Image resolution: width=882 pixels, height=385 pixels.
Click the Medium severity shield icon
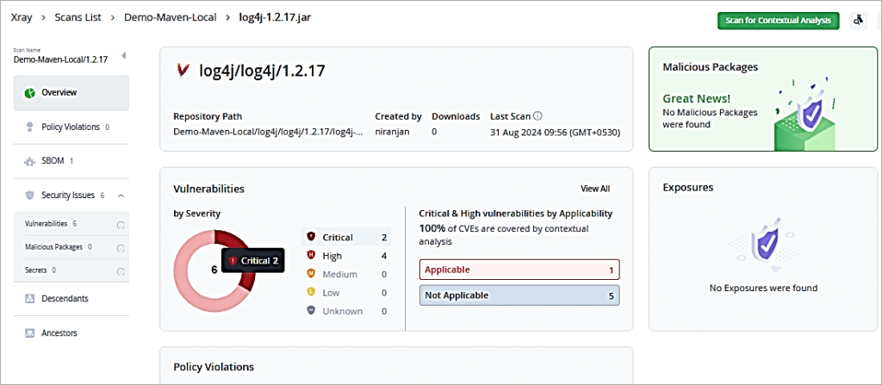(310, 274)
